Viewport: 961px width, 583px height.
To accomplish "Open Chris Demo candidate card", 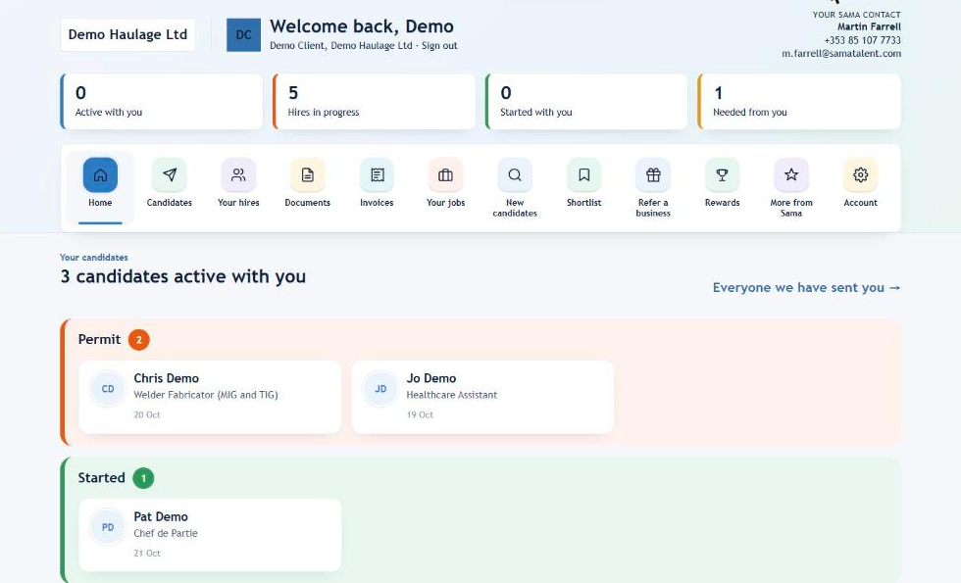I will (x=210, y=397).
